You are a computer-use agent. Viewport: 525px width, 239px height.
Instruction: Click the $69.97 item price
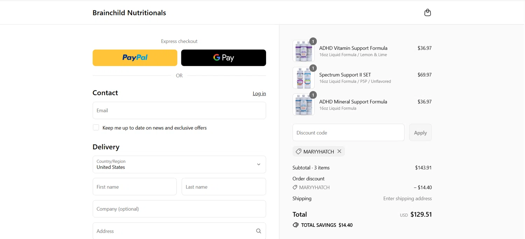tap(425, 75)
